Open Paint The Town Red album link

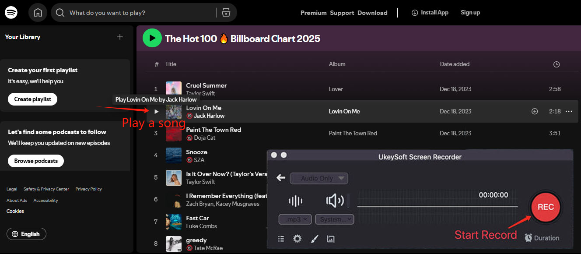pyautogui.click(x=353, y=133)
